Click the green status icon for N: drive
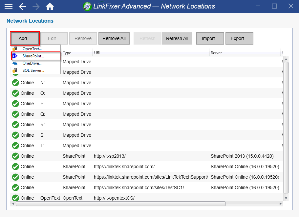299x217 pixels. 15,83
